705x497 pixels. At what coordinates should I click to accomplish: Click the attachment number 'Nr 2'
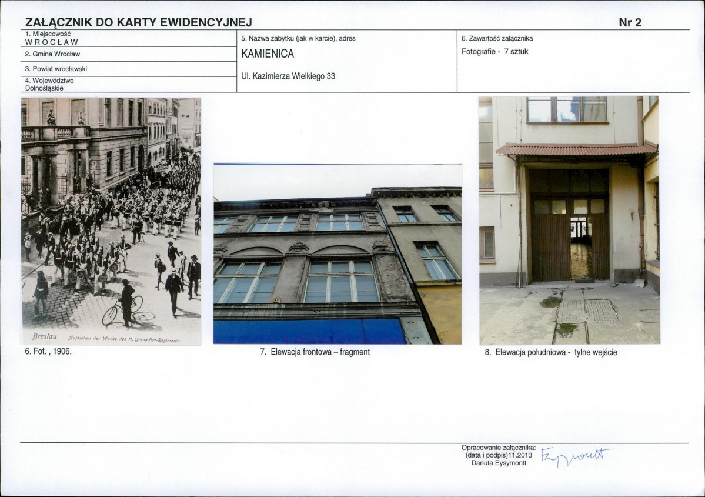tap(630, 22)
